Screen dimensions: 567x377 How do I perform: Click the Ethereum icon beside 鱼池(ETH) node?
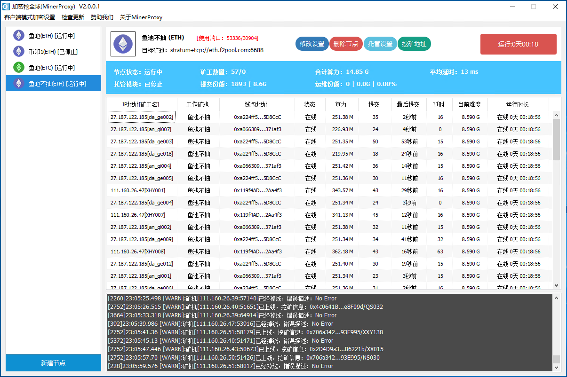click(19, 35)
